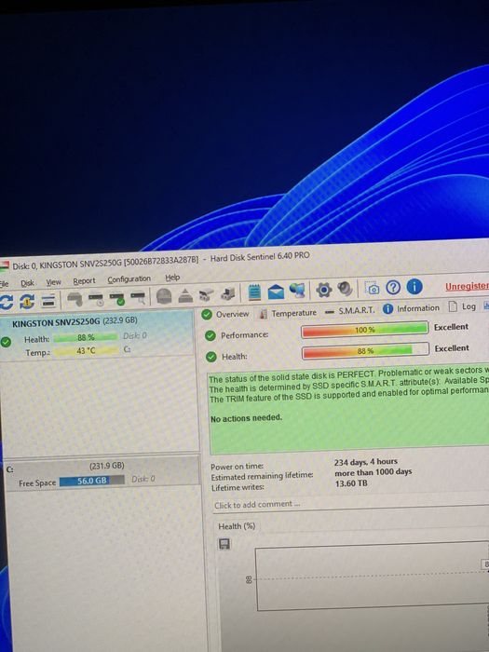Click the disk icon with small clock badge
The width and height of the screenshot is (489, 652).
96,299
